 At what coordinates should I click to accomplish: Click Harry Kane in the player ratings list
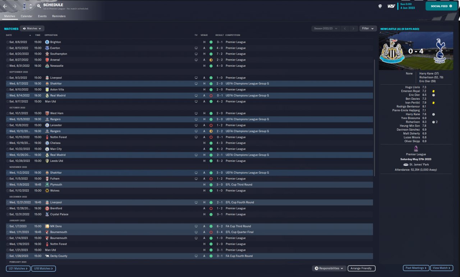(413, 114)
